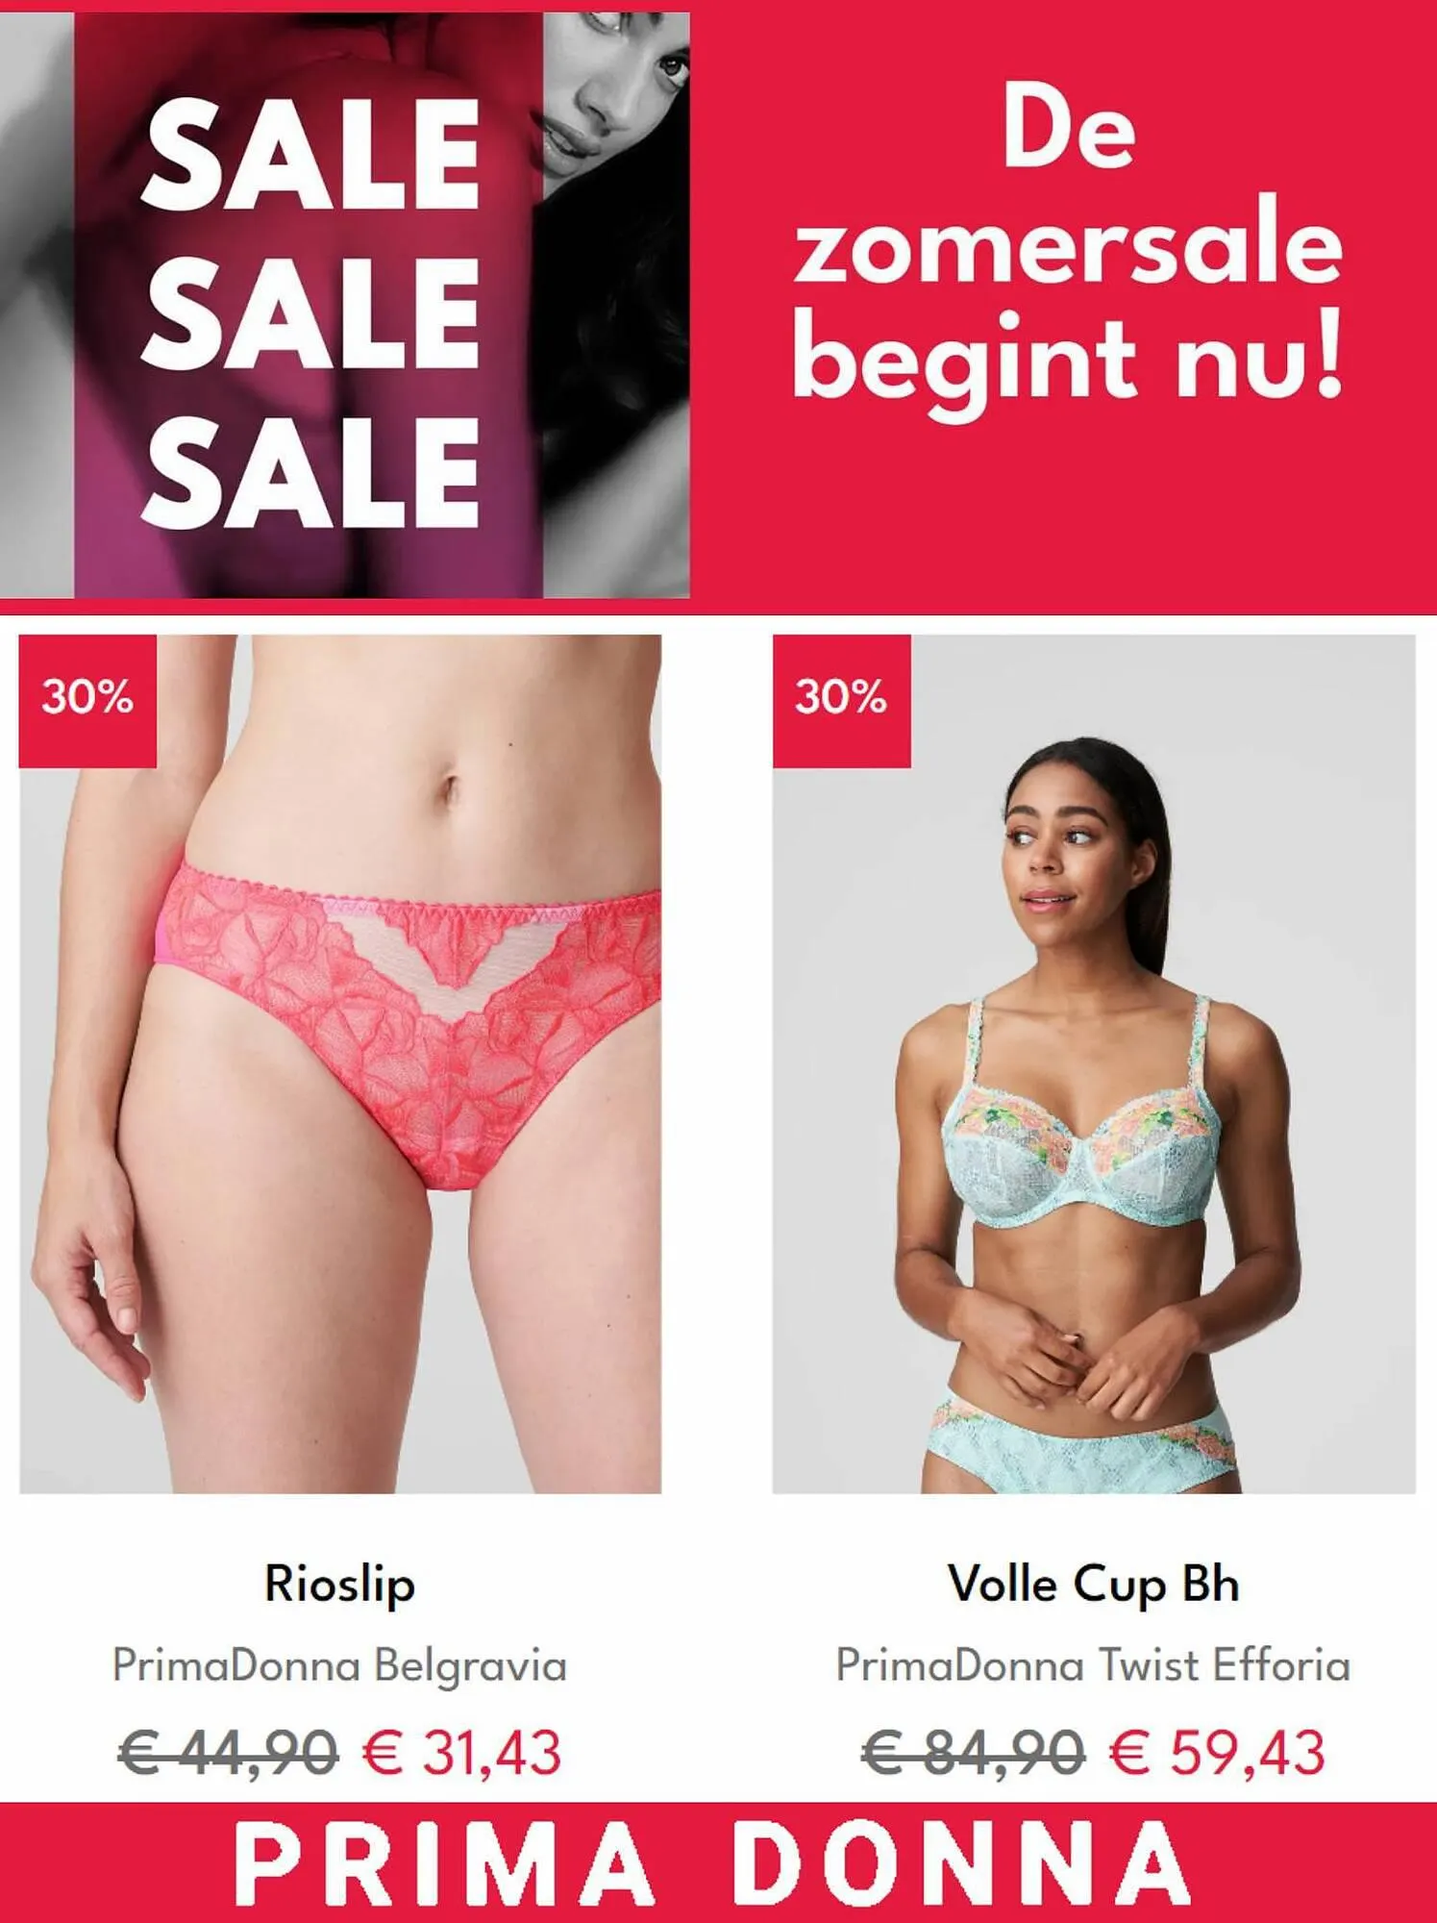This screenshot has height=1923, width=1437.
Task: Click the word DONNA in footer
Action: click(x=961, y=1862)
